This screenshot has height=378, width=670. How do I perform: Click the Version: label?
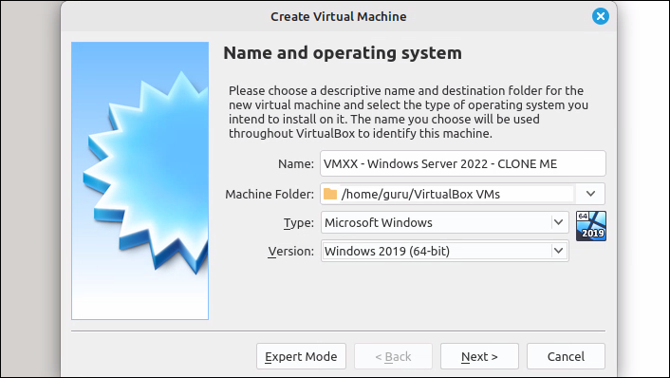(291, 251)
